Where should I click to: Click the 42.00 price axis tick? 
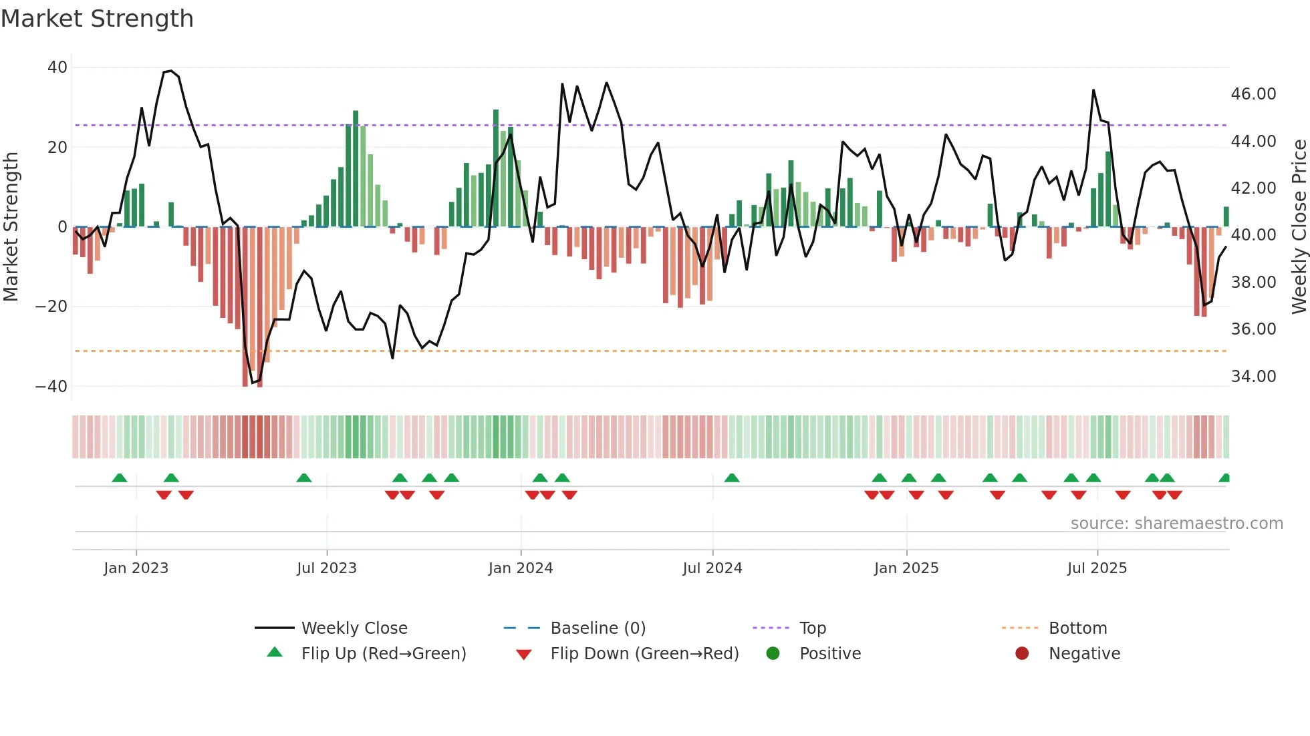pyautogui.click(x=1254, y=188)
